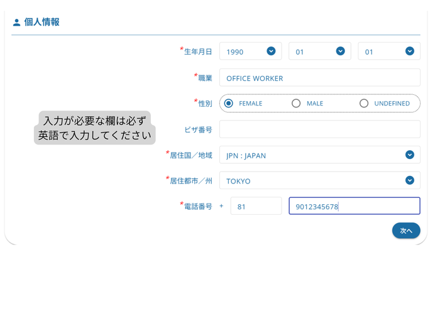Click the person icon beside 個人情報

tap(16, 23)
